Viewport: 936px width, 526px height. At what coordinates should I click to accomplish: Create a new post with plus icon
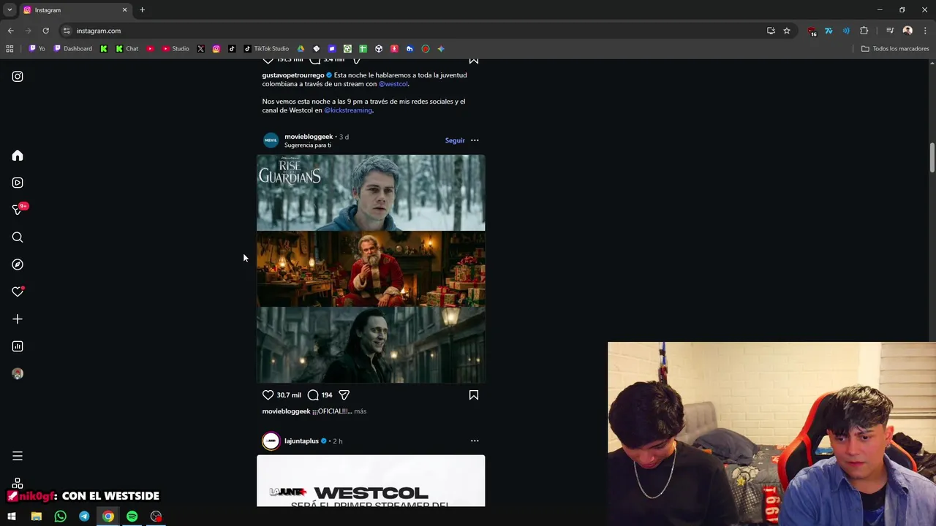[x=18, y=319]
